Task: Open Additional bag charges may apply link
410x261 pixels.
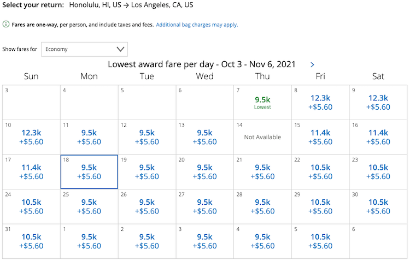Action: click(x=197, y=25)
